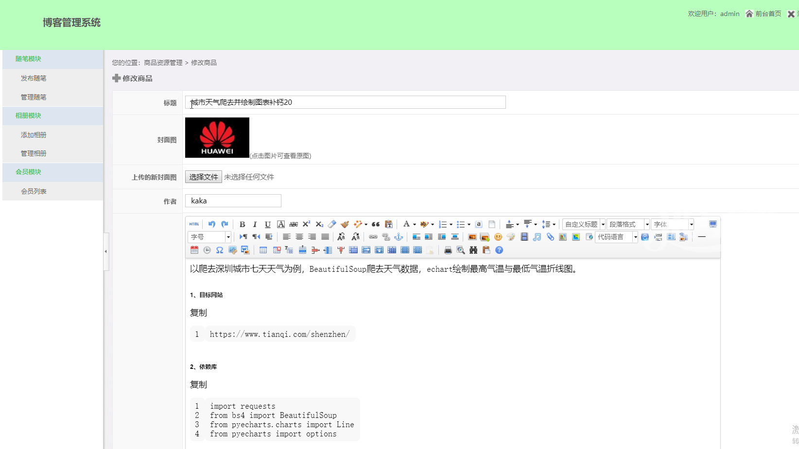Screen dimensions: 799x449
Task: Open font color picker arrow
Action: 415,224
